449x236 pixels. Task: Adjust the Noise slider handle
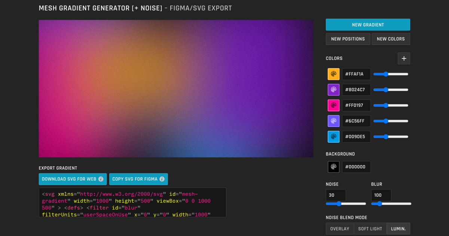(339, 203)
